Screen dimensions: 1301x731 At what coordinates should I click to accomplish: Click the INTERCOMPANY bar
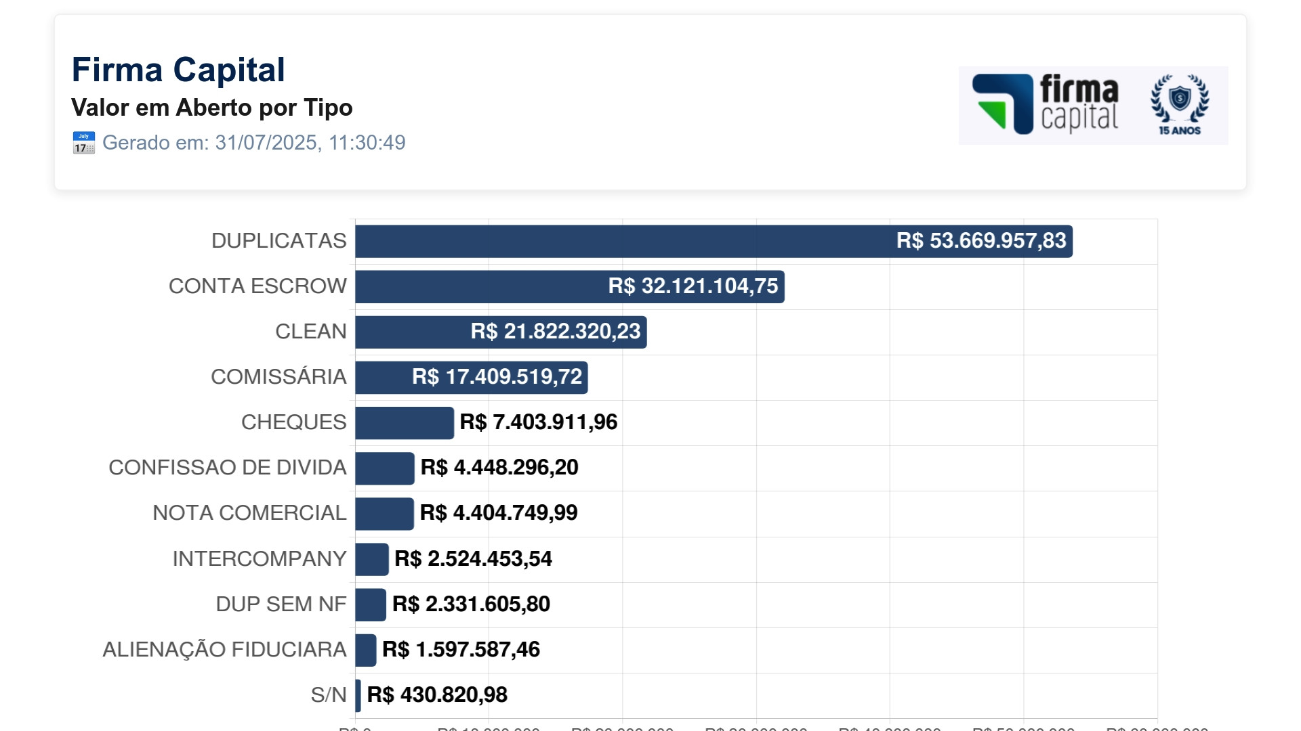(372, 559)
